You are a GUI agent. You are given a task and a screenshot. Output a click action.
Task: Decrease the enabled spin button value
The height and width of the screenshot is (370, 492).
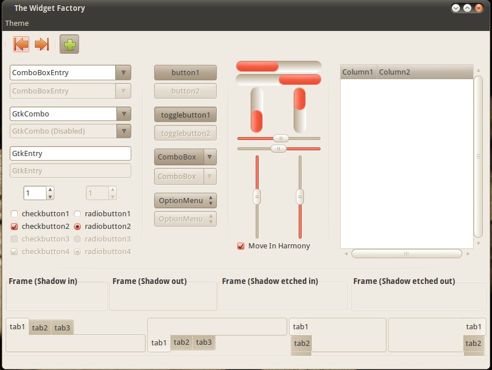pyautogui.click(x=50, y=197)
